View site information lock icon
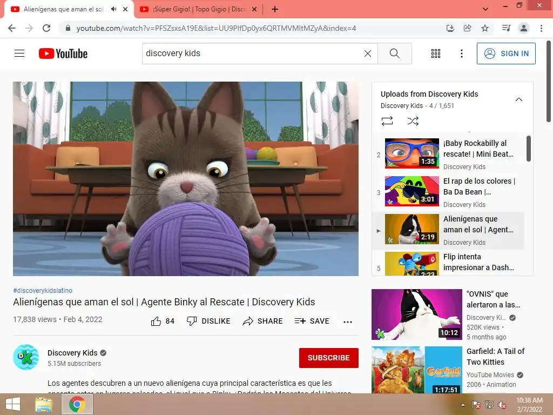Viewport: 553px width, 415px height. (x=68, y=28)
